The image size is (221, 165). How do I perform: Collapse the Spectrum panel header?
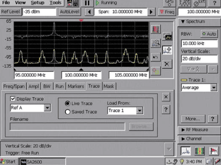coord(199,22)
